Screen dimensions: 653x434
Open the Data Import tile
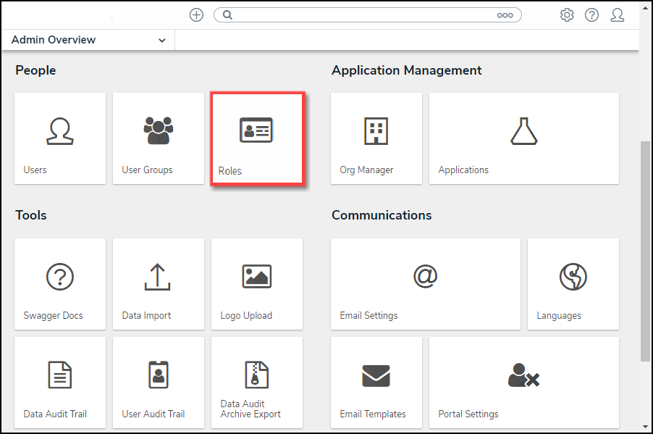coord(159,284)
